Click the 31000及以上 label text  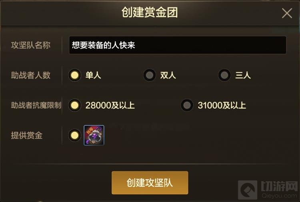point(222,105)
